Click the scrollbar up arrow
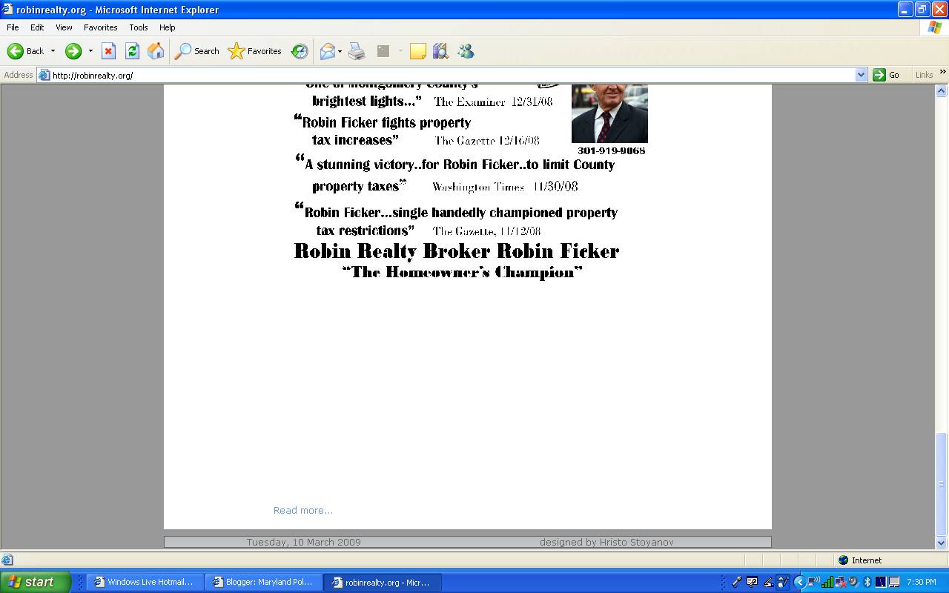The image size is (949, 593). pos(942,90)
